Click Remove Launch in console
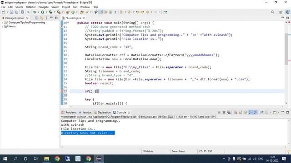Viewport: 291px width, 163px height. tap(224, 112)
